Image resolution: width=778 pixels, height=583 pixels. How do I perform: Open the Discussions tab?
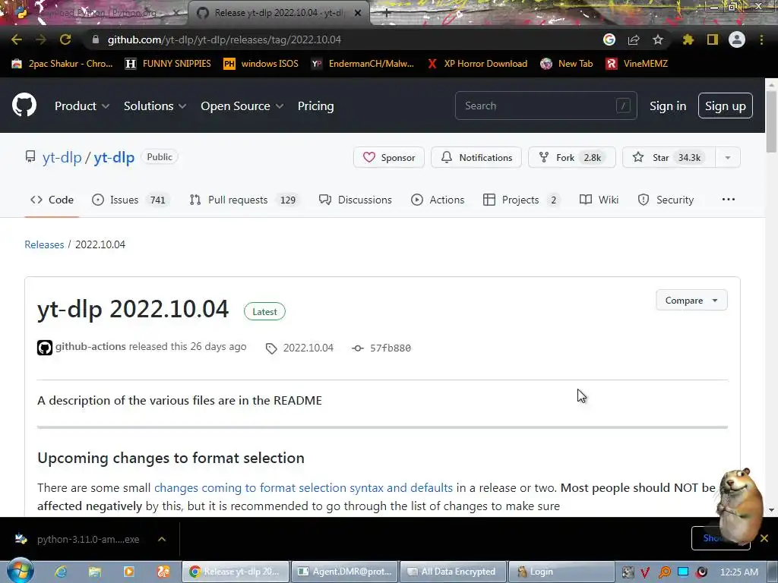[x=356, y=200]
